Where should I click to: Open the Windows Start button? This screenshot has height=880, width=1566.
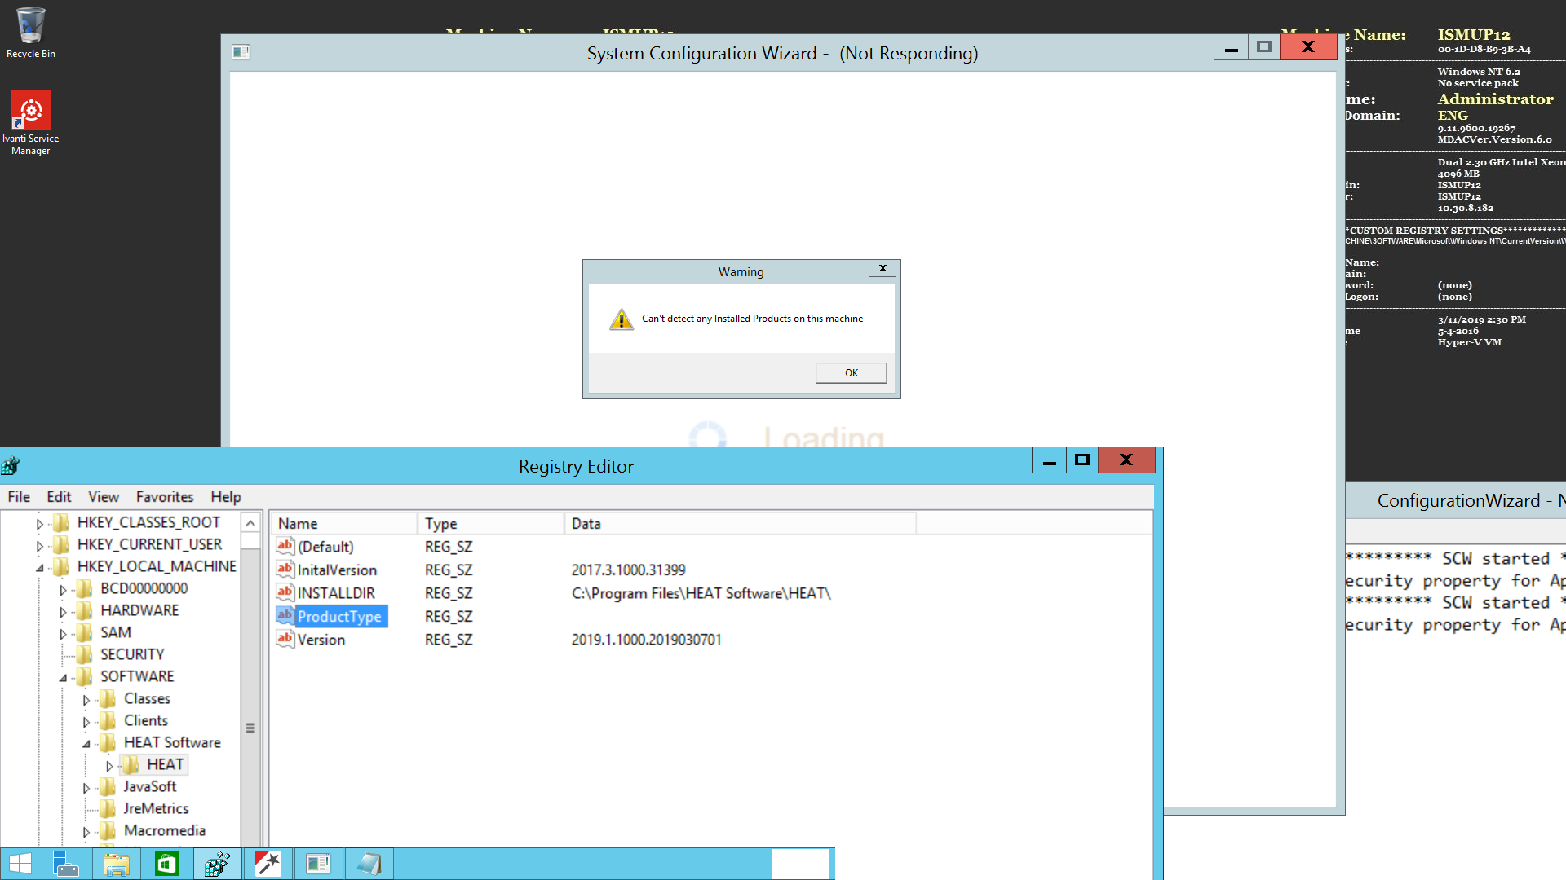(x=20, y=864)
